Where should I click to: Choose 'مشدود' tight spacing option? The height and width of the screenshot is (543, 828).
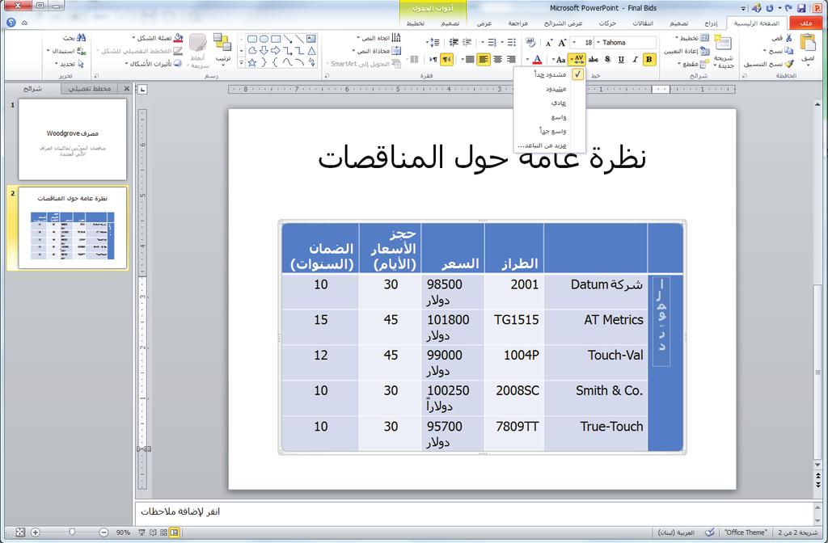550,89
